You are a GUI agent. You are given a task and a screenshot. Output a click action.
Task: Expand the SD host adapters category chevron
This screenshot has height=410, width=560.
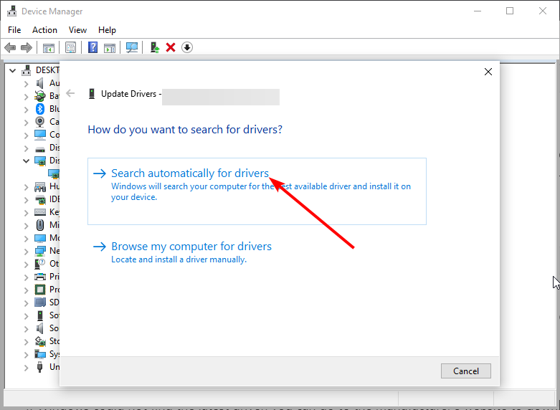coord(26,303)
